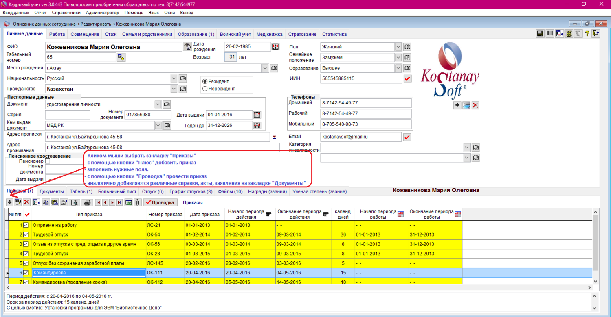Expand the Кем выдан документ dropdown

click(158, 126)
